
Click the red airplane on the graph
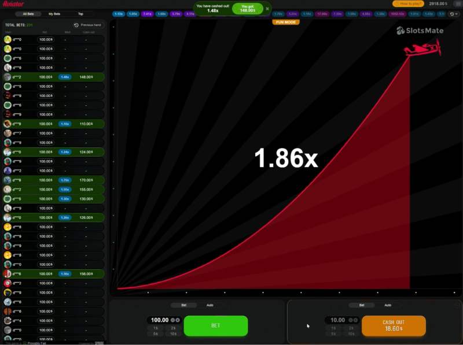pos(423,49)
